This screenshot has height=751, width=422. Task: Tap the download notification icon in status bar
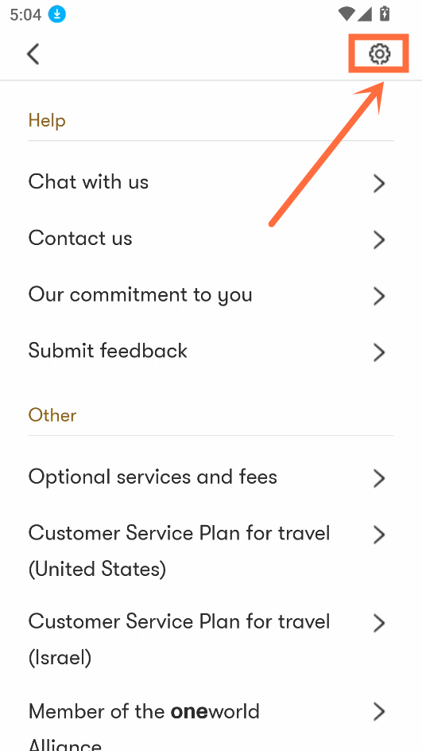coord(57,14)
